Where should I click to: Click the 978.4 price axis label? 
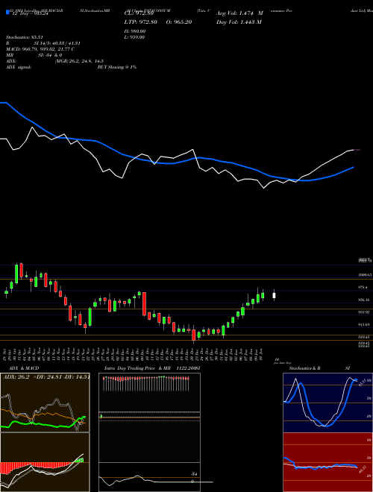[363, 287]
